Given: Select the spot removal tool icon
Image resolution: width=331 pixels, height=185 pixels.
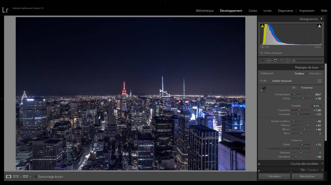Looking at the screenshot, I should tap(269, 61).
